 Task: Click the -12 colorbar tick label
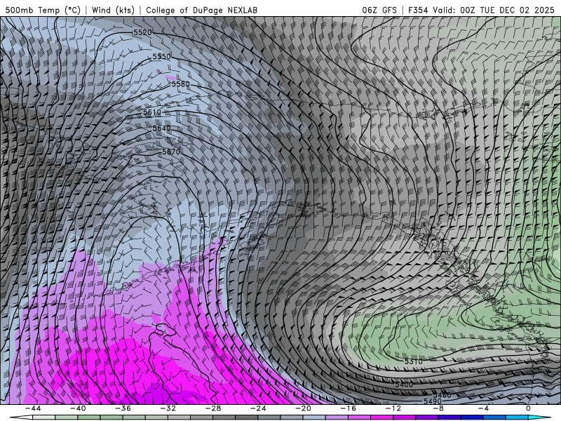[x=393, y=408]
